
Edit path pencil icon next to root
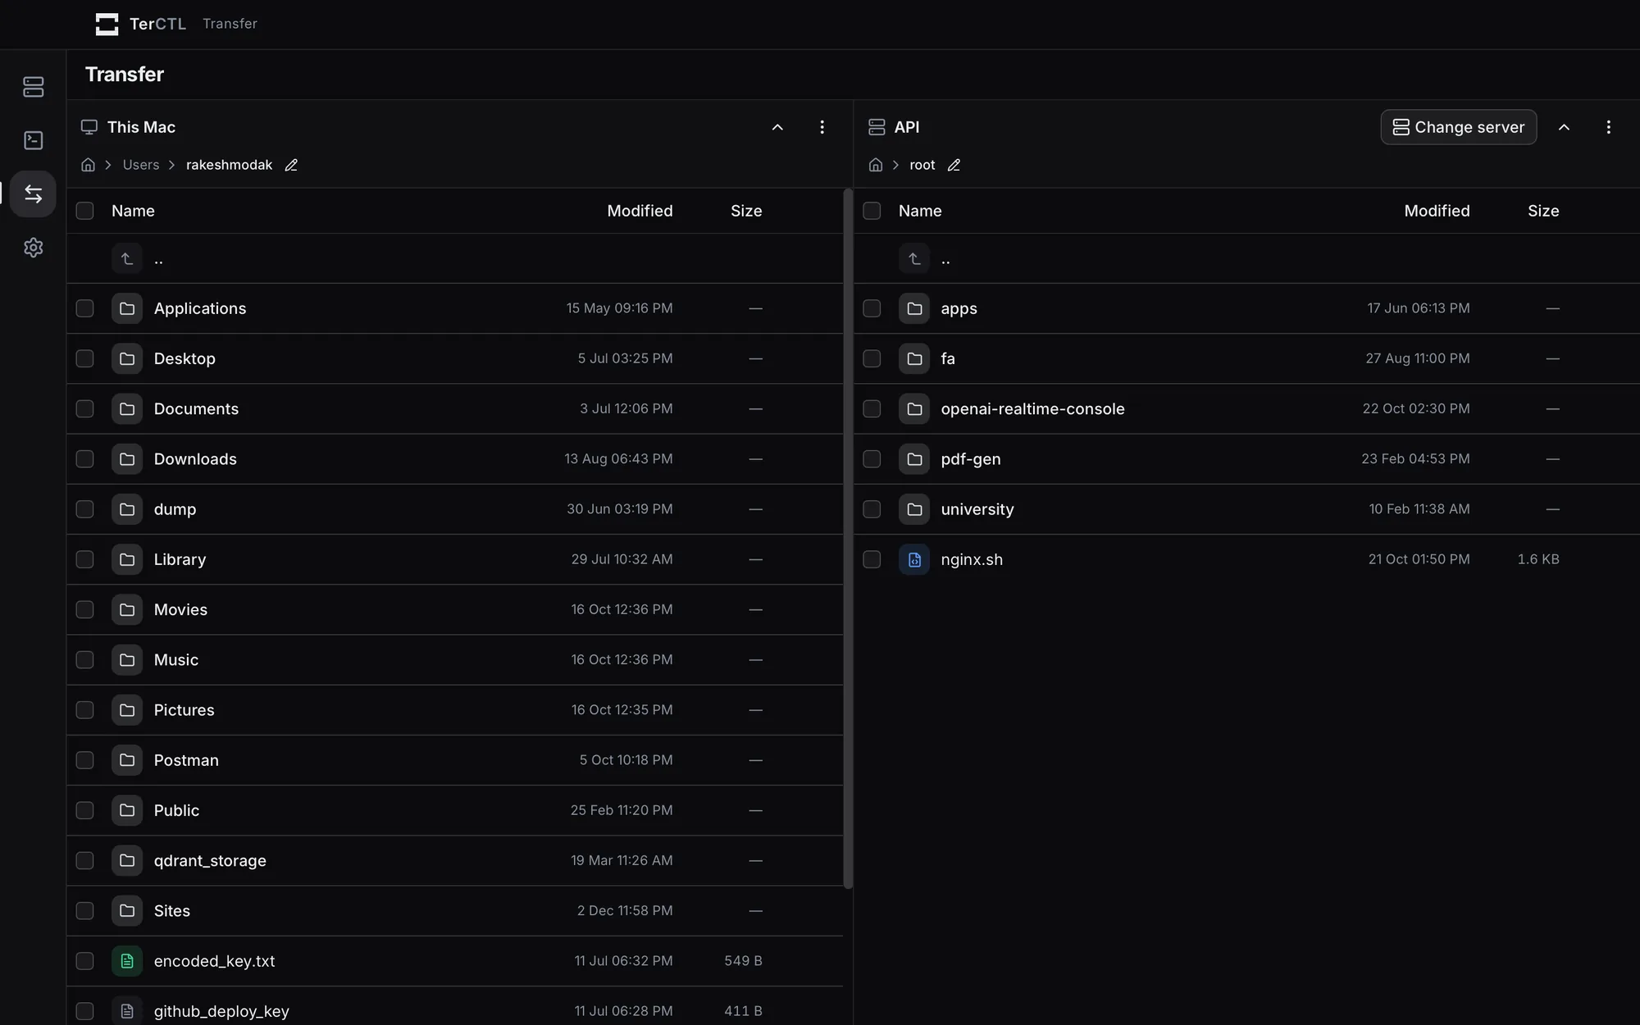(x=954, y=165)
